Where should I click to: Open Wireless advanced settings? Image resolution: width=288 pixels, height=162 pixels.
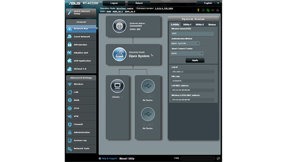(x=81, y=84)
